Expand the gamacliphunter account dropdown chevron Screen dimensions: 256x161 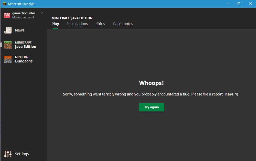click(x=41, y=13)
